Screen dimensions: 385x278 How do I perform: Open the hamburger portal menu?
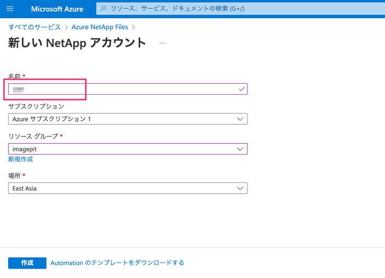[10, 9]
